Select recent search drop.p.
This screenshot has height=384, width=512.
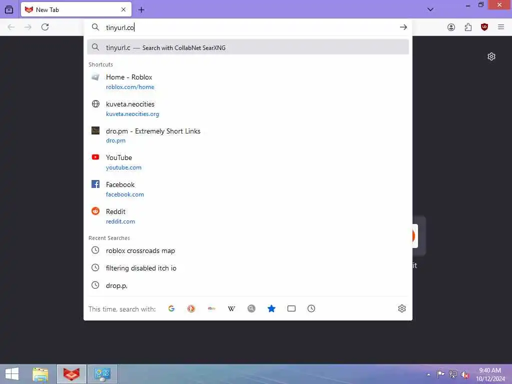[x=248, y=285]
